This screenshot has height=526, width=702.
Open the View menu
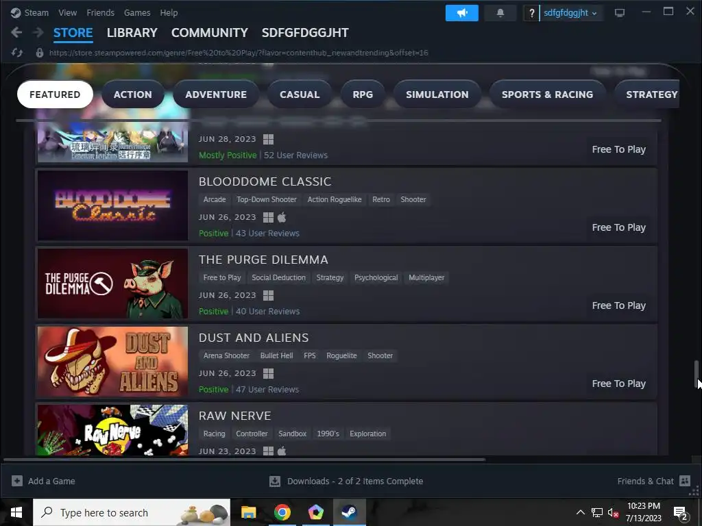(68, 13)
